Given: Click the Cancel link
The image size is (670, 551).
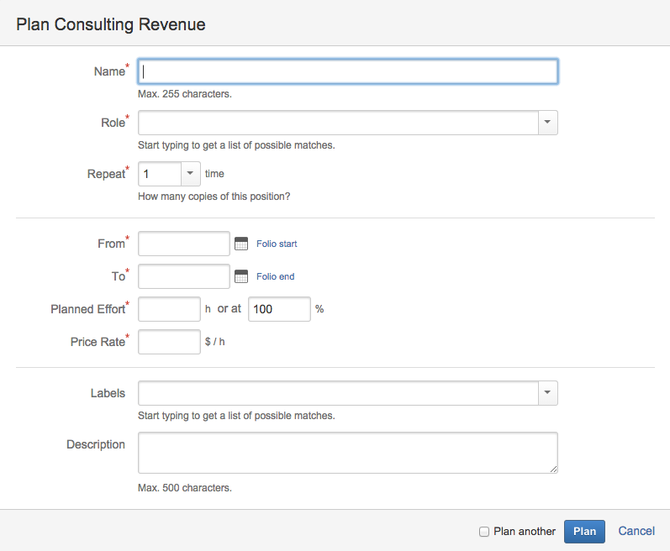Looking at the screenshot, I should point(636,531).
